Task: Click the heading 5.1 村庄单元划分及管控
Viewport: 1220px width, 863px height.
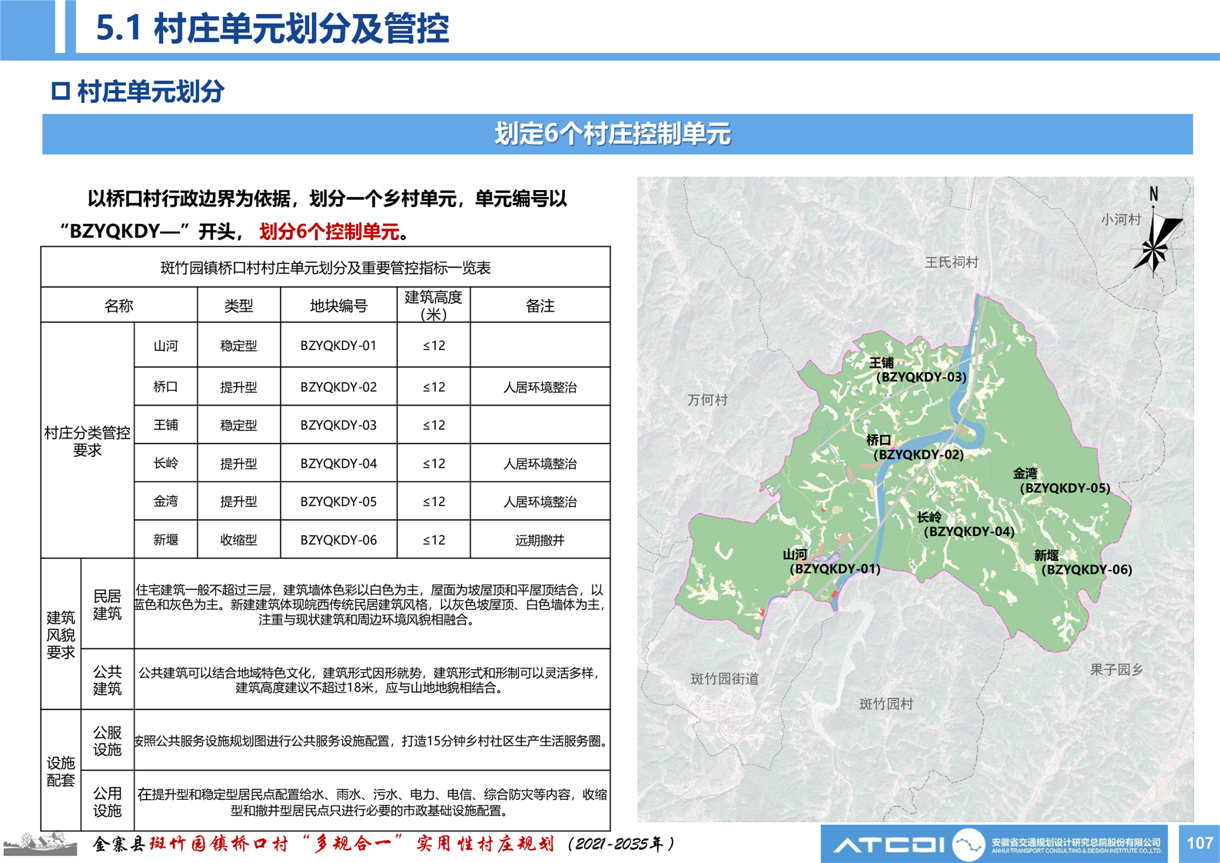Action: pyautogui.click(x=273, y=28)
